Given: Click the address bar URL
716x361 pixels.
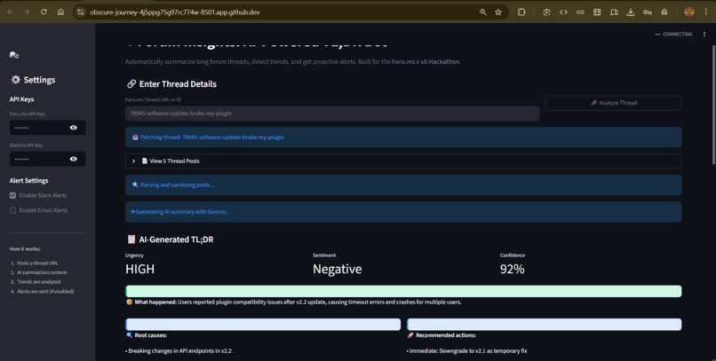Looking at the screenshot, I should coord(174,12).
